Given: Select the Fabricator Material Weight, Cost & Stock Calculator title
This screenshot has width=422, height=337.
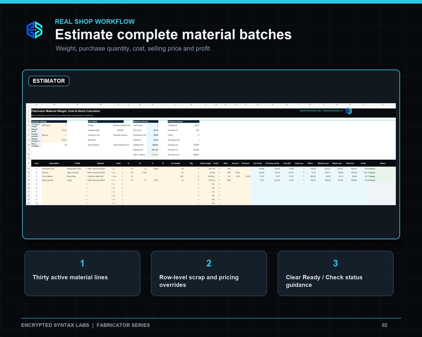Looking at the screenshot, I should pyautogui.click(x=66, y=111).
